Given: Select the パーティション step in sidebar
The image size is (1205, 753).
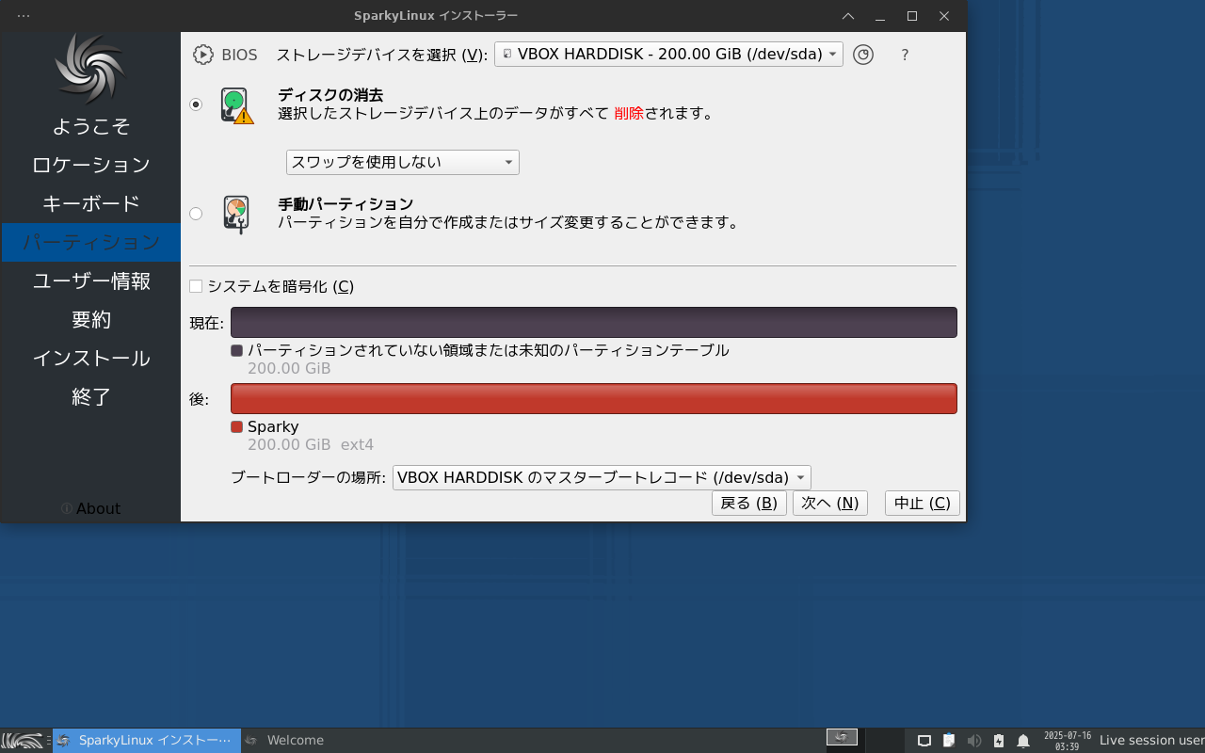Looking at the screenshot, I should (90, 242).
